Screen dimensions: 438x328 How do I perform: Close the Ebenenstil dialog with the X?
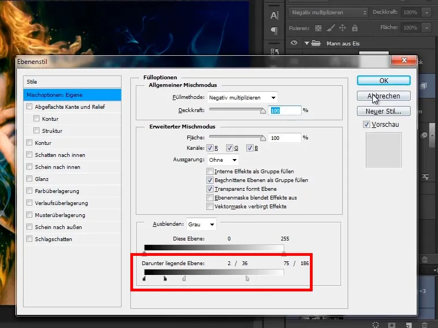tap(404, 60)
